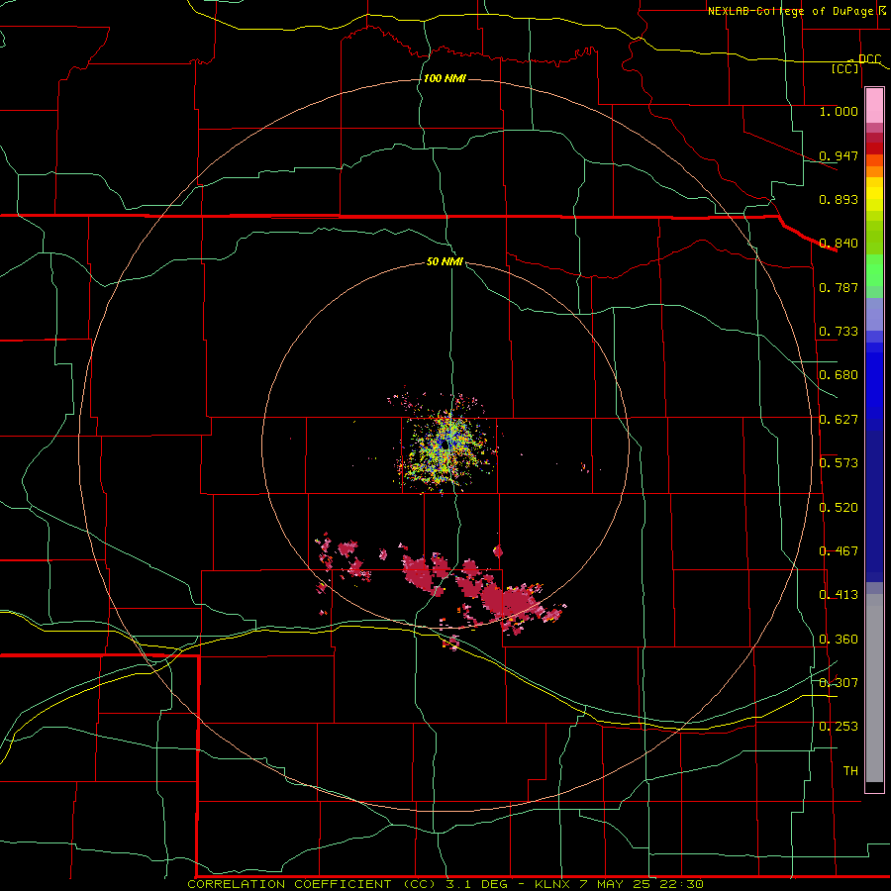Pick the light pink segment on the color bar
The width and height of the screenshot is (891, 891).
click(x=874, y=106)
